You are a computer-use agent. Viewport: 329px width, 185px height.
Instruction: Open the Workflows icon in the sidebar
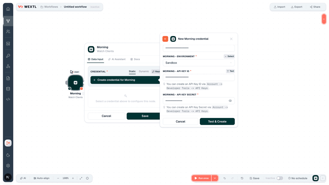(x=8, y=21)
